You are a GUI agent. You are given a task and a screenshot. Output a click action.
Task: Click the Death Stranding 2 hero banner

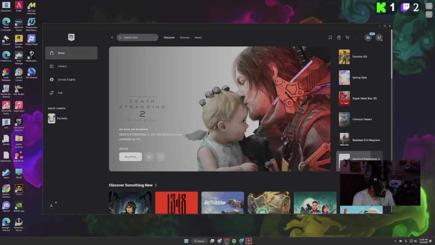point(220,109)
